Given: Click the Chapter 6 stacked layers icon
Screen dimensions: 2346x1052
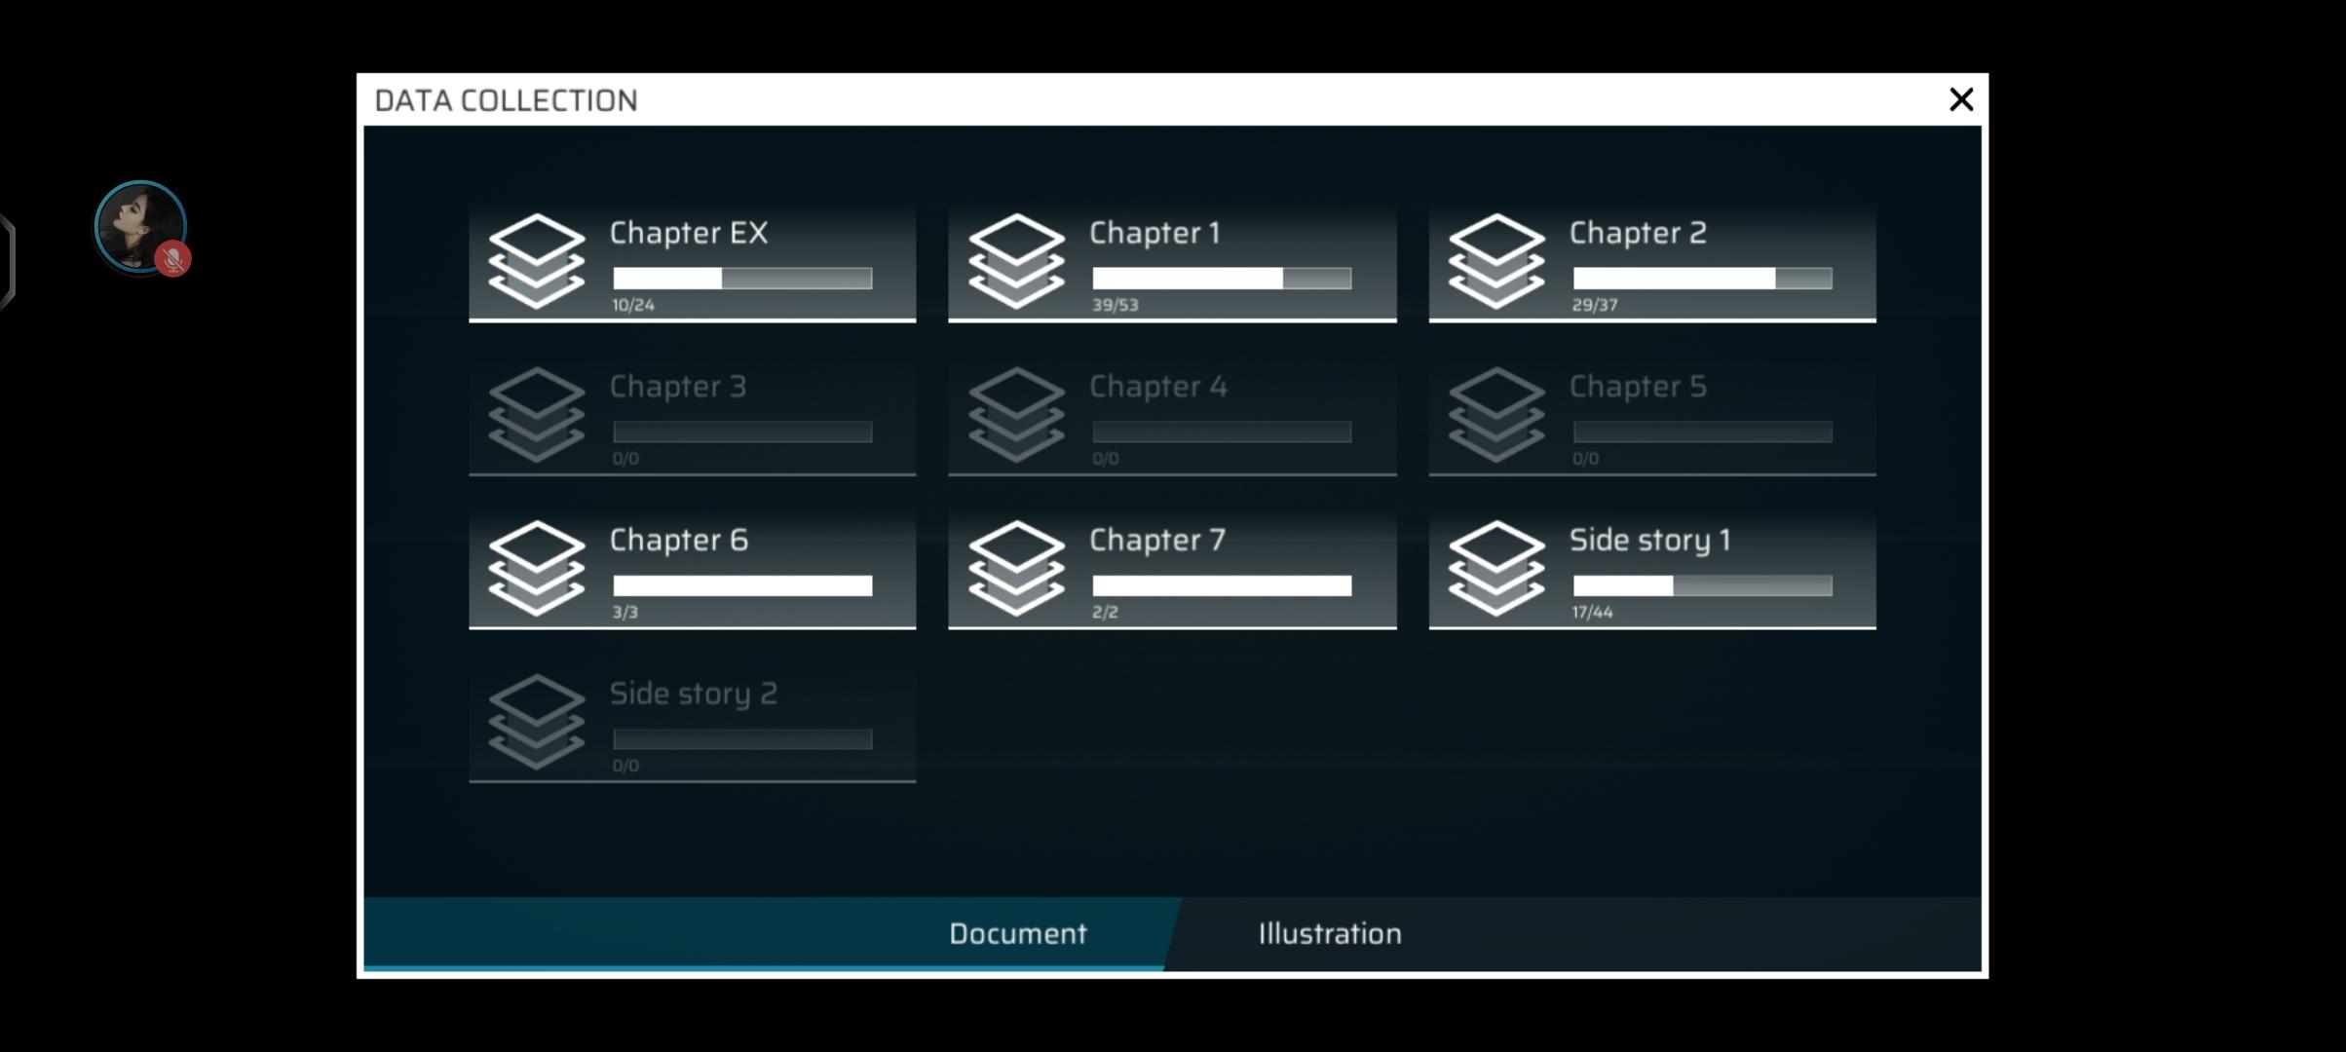Looking at the screenshot, I should click(536, 568).
